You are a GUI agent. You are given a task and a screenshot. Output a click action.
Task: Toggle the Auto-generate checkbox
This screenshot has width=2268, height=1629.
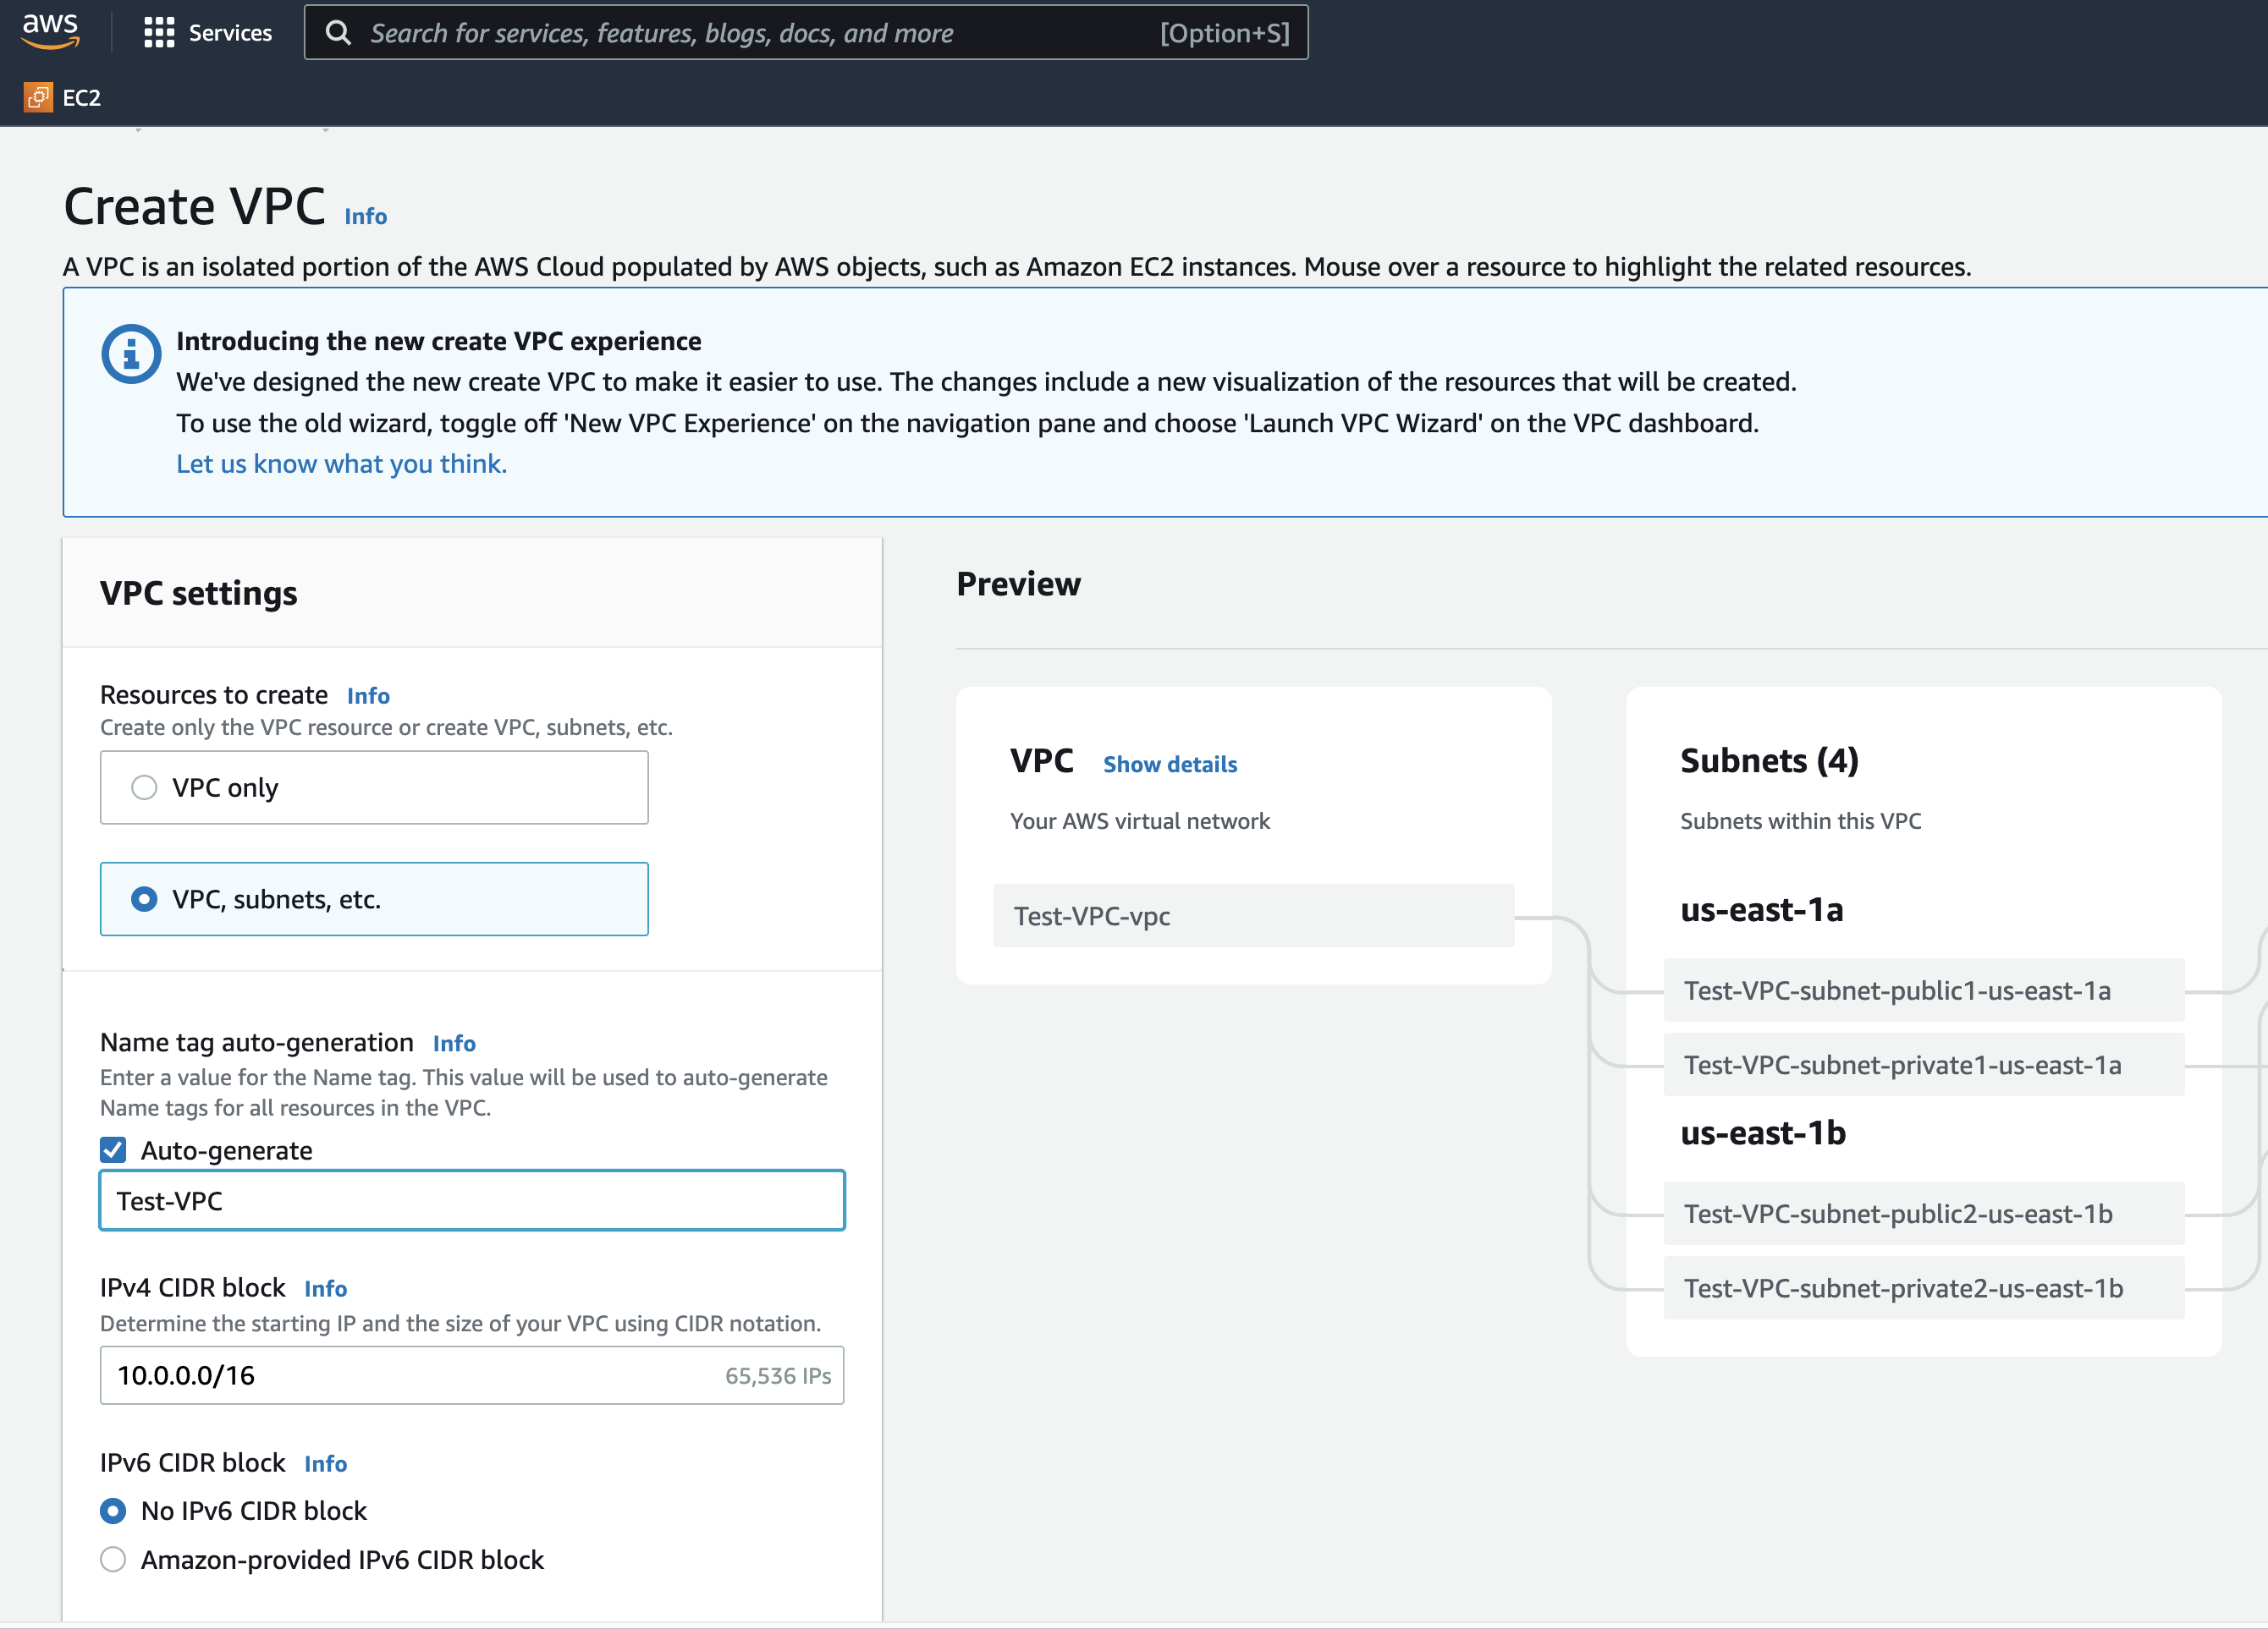113,1150
